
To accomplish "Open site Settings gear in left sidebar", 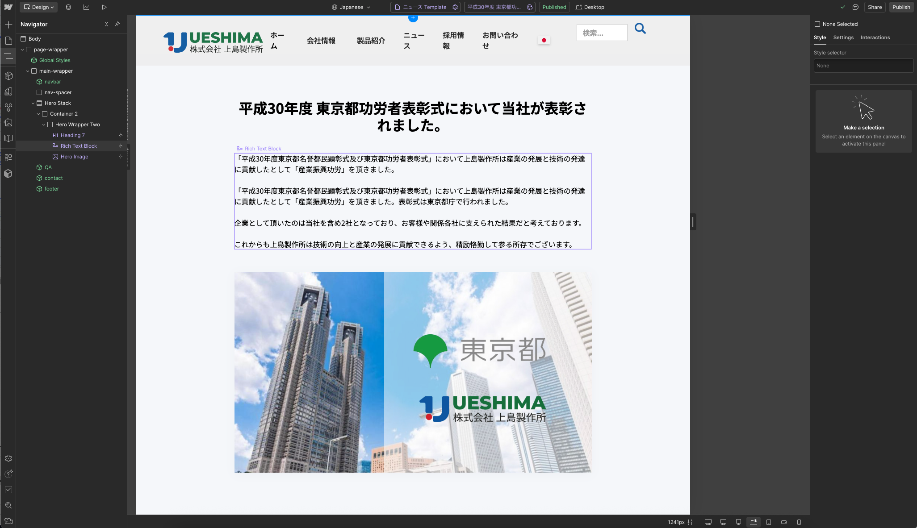I will (x=8, y=458).
